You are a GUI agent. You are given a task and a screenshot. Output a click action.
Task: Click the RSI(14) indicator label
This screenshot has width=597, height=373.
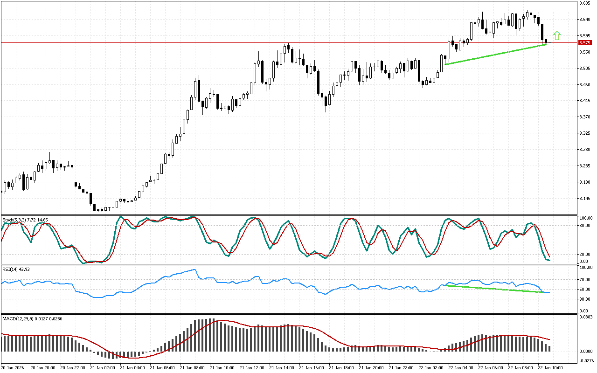point(16,269)
